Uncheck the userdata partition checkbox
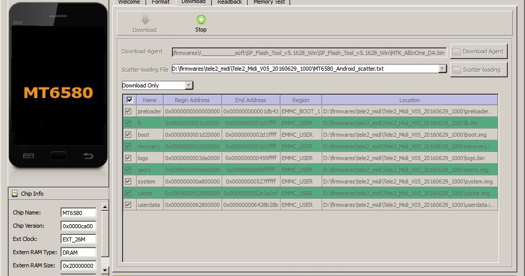 pos(128,205)
